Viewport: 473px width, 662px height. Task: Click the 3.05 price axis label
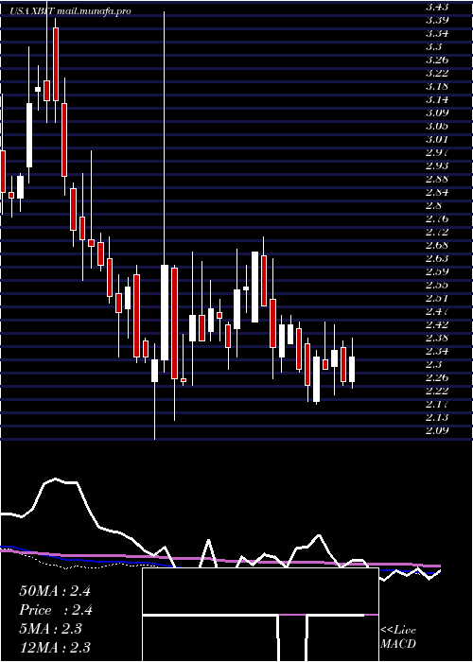437,126
